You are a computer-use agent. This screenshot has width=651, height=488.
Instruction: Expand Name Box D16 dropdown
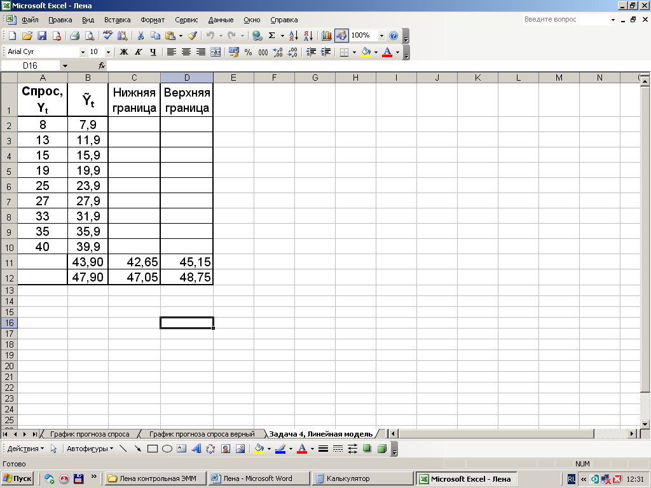click(65, 65)
